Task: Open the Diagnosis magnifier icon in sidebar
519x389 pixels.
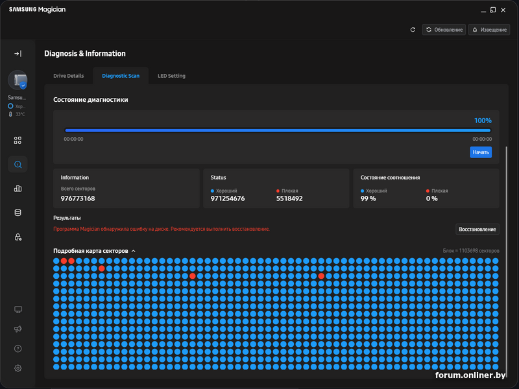Action: pyautogui.click(x=18, y=165)
